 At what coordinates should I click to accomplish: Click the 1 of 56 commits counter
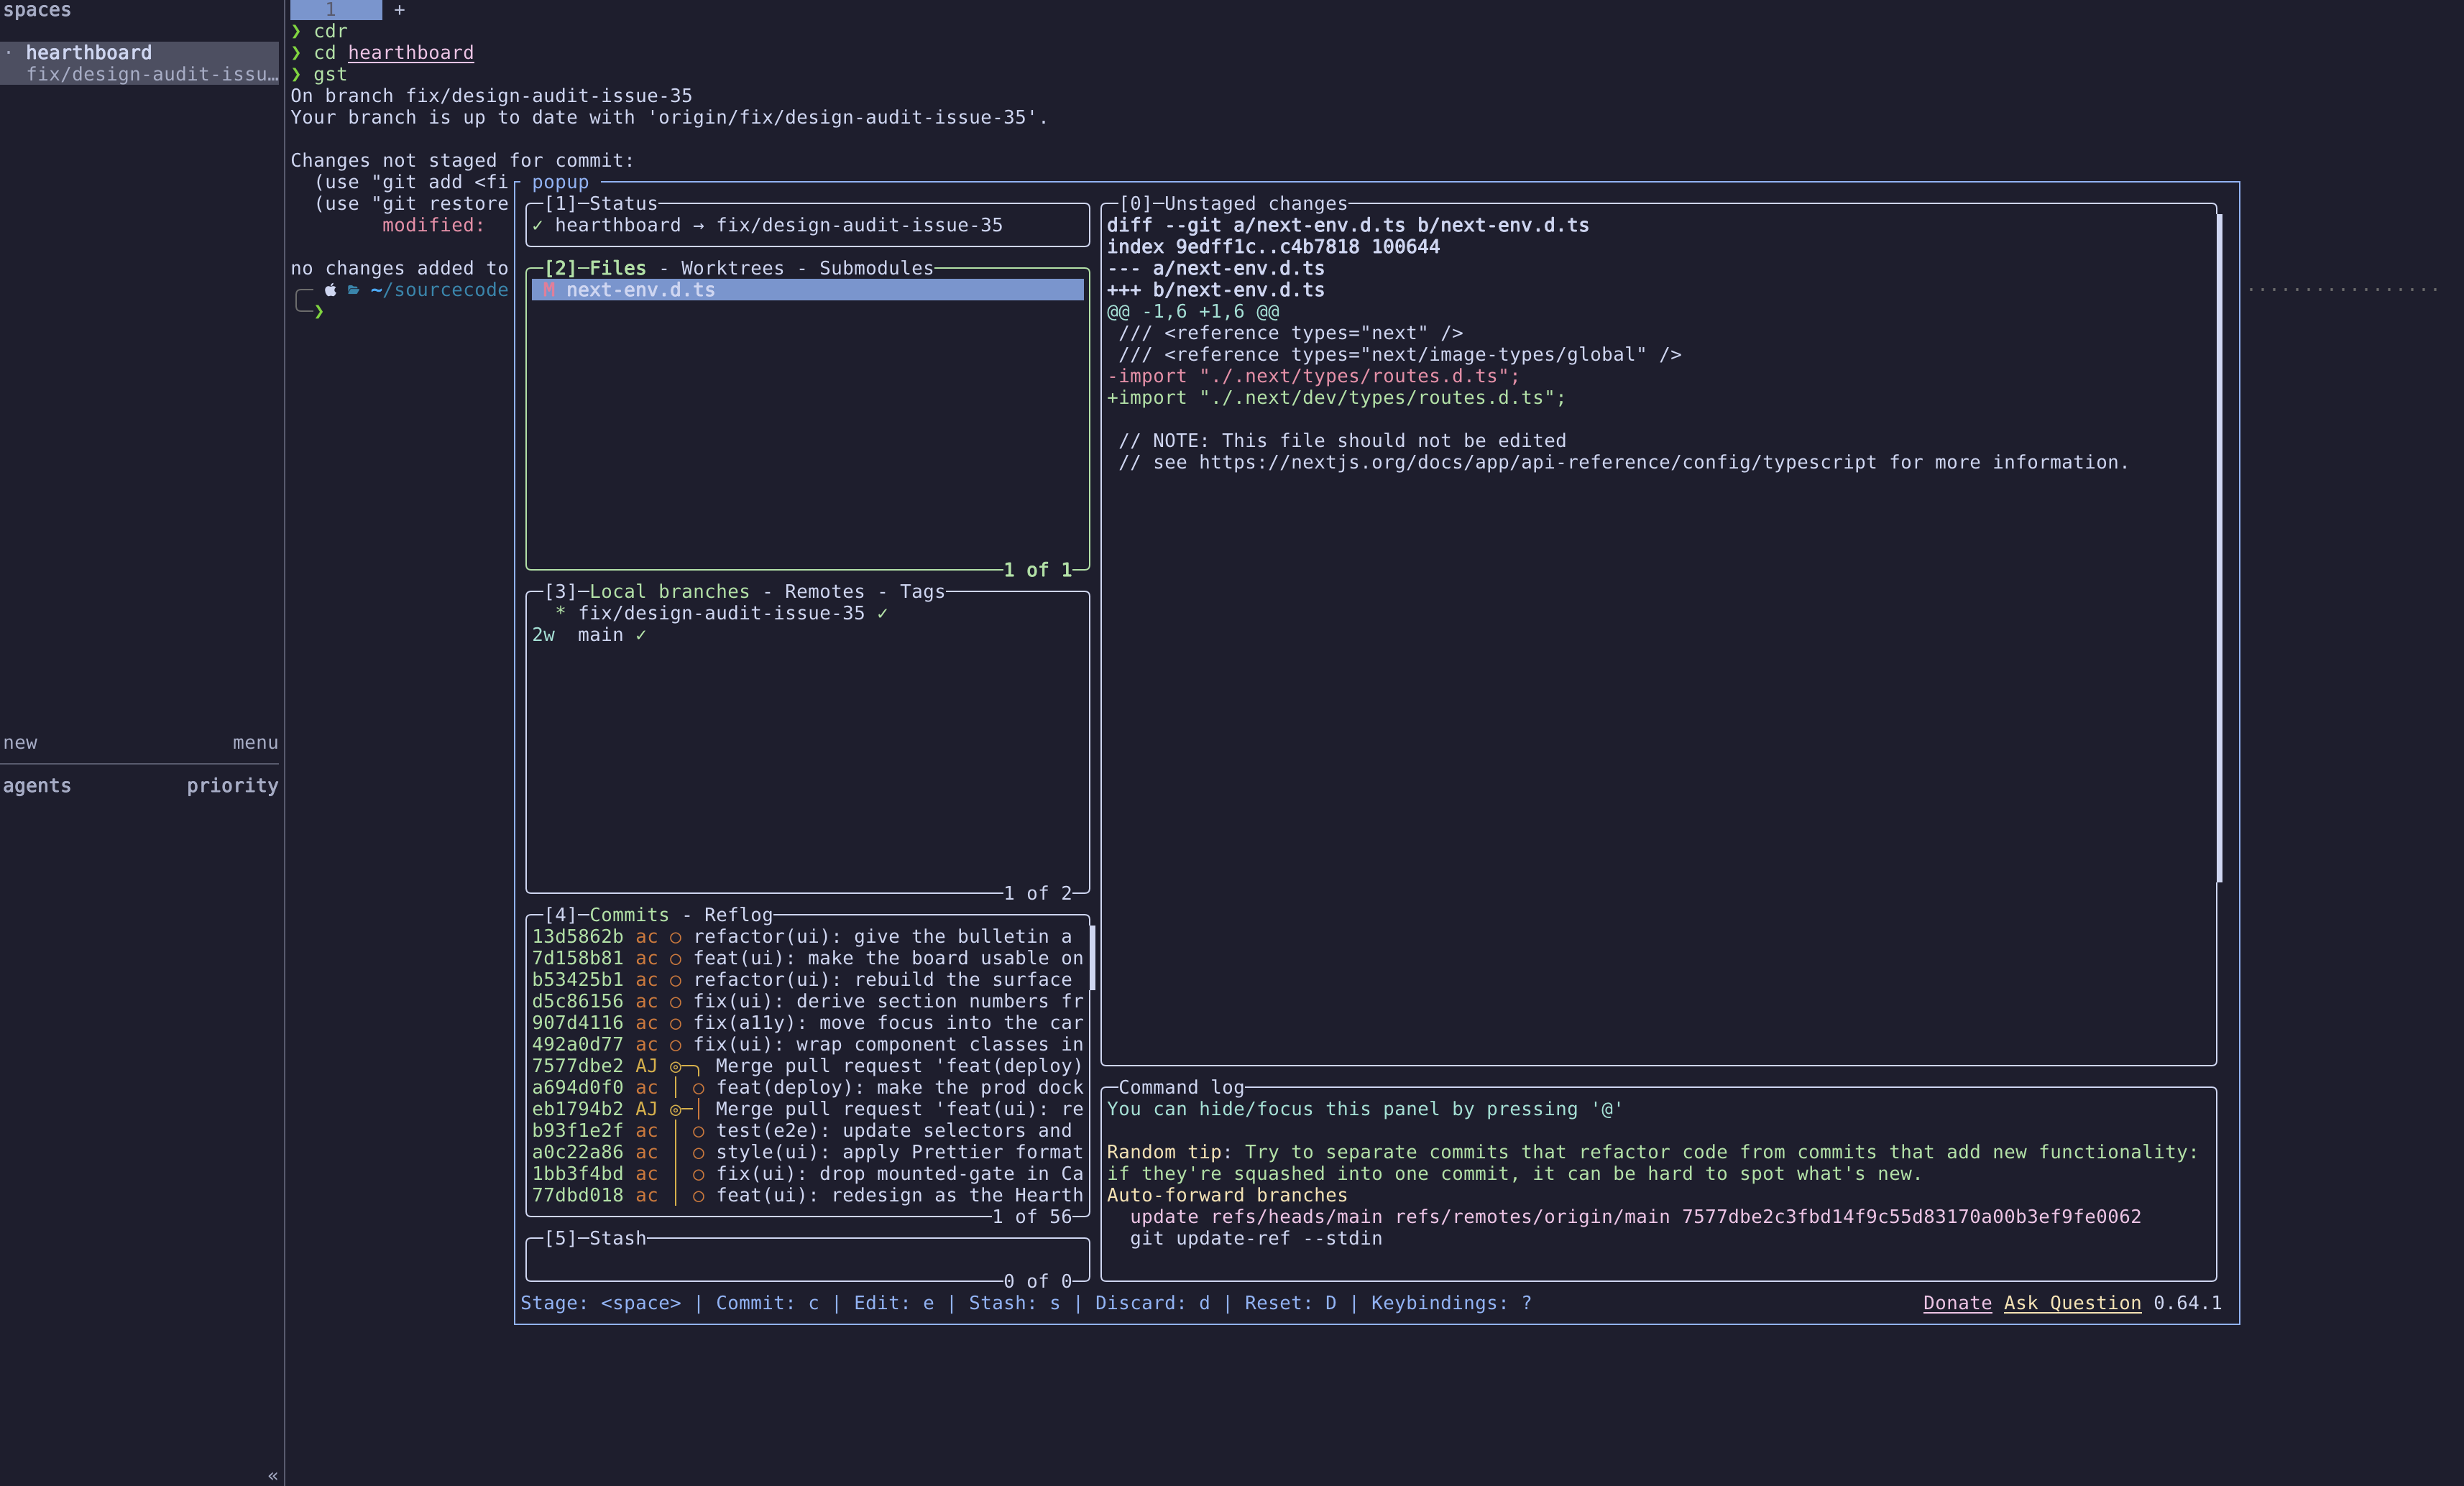pyautogui.click(x=1032, y=1217)
